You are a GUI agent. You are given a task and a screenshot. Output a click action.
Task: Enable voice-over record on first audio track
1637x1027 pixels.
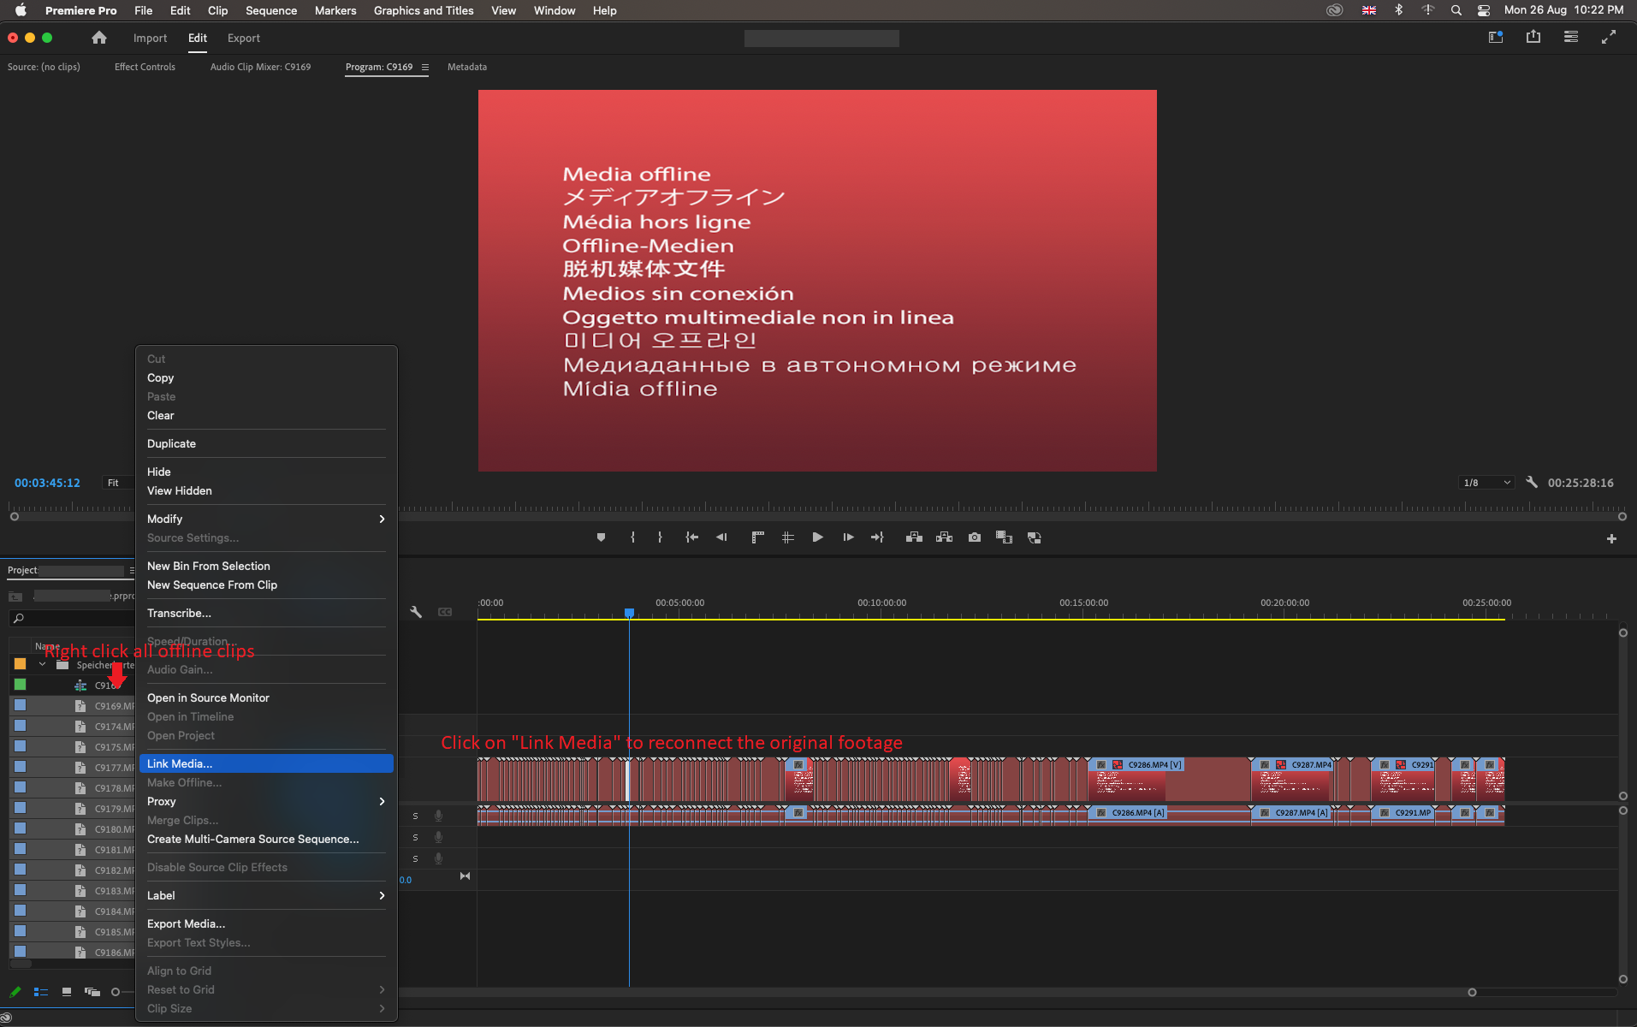pos(438,816)
